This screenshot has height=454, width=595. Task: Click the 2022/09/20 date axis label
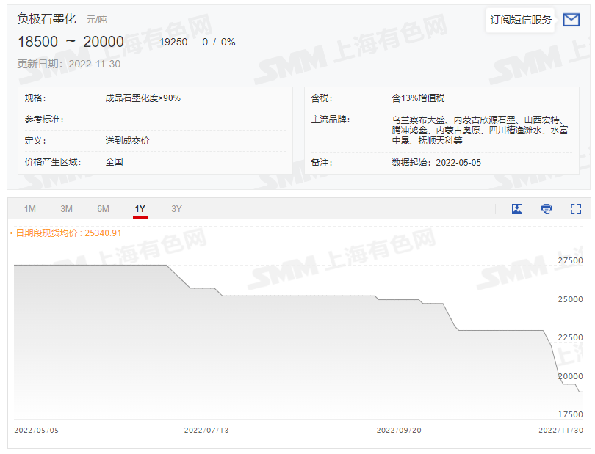[399, 431]
